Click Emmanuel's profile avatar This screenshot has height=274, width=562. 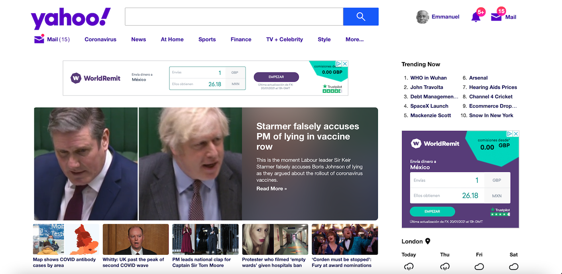click(423, 17)
